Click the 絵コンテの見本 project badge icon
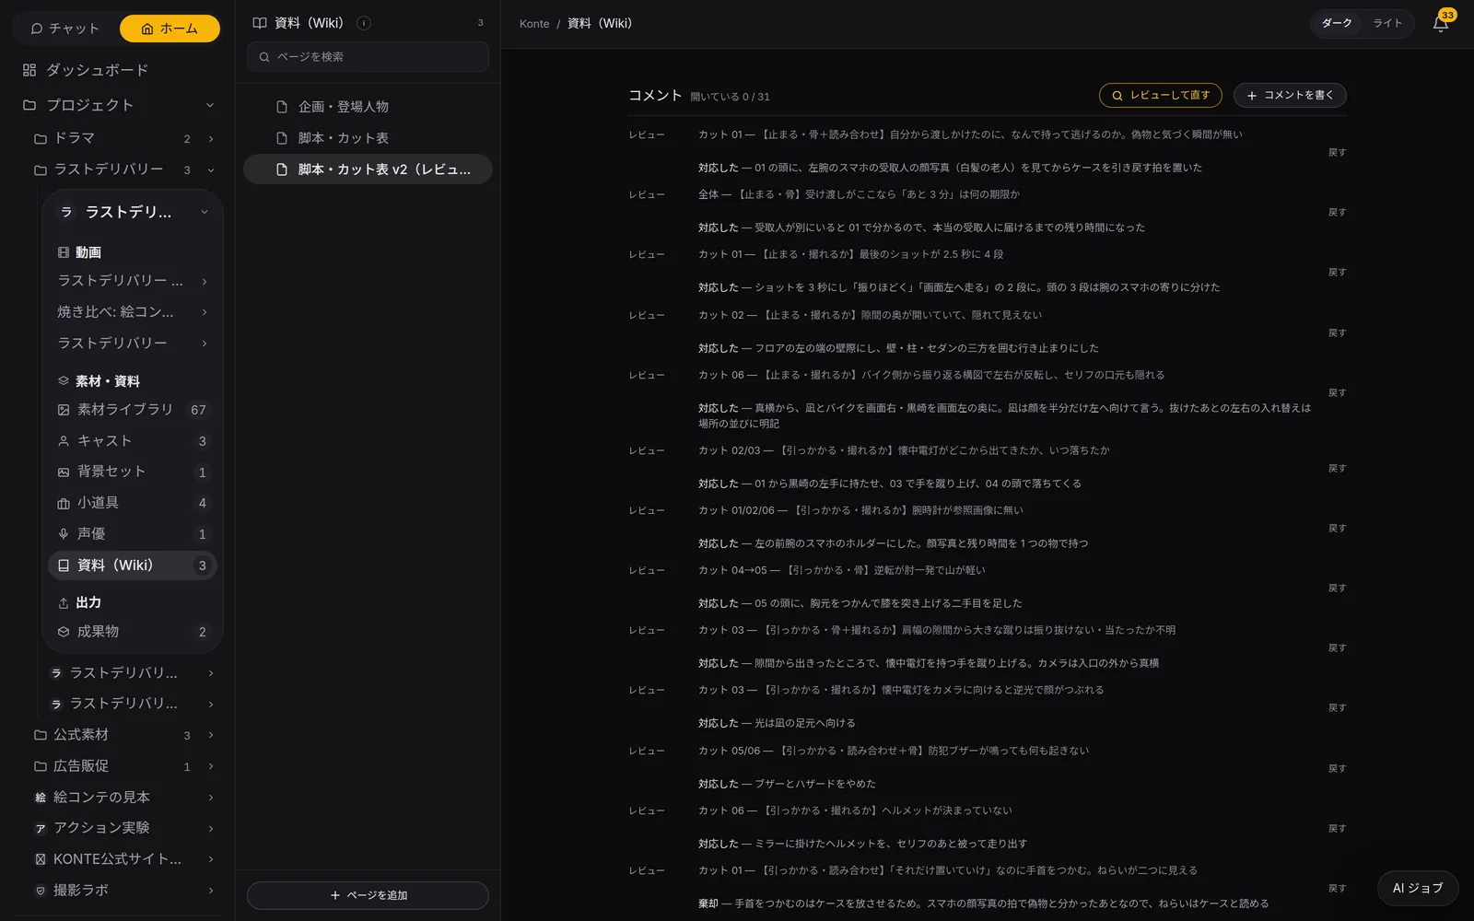 tap(41, 798)
